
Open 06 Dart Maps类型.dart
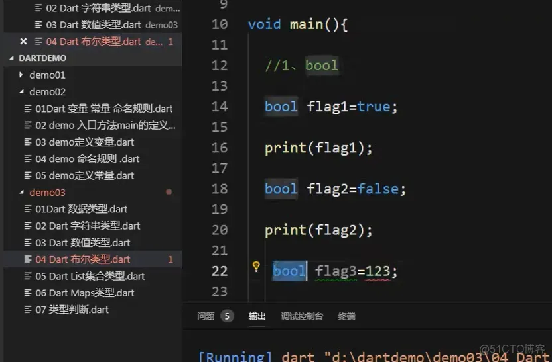coord(93,293)
